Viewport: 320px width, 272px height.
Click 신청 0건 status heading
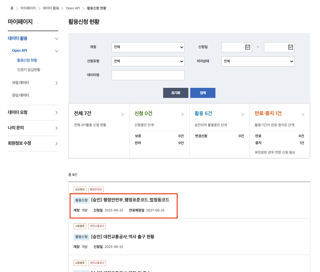pyautogui.click(x=143, y=113)
